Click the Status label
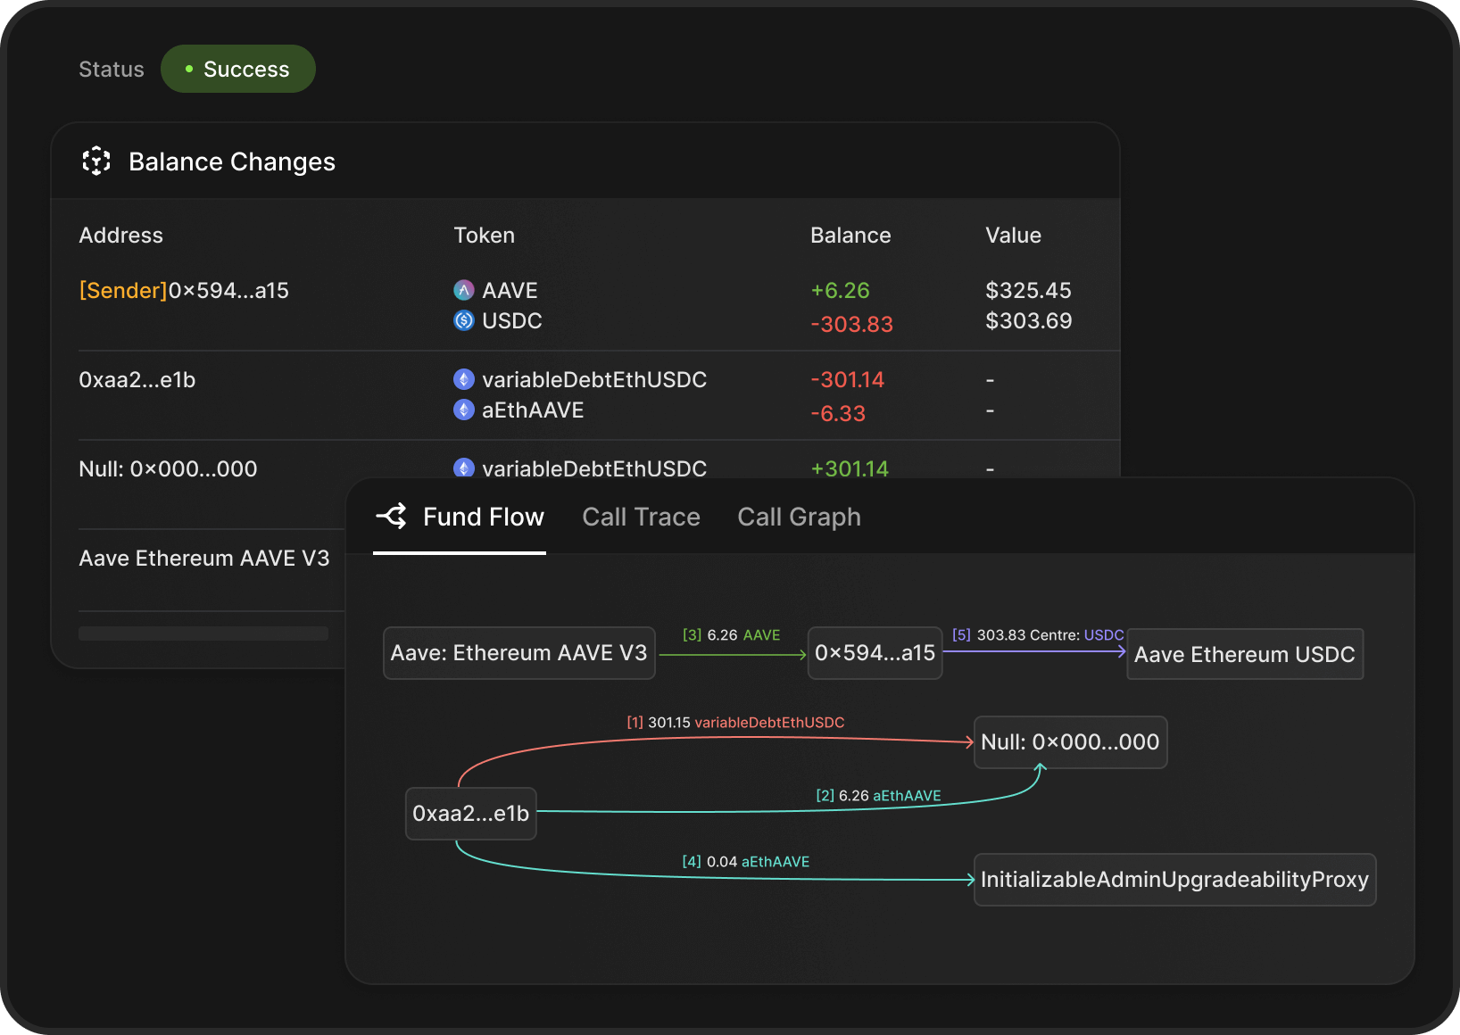 pos(112,70)
